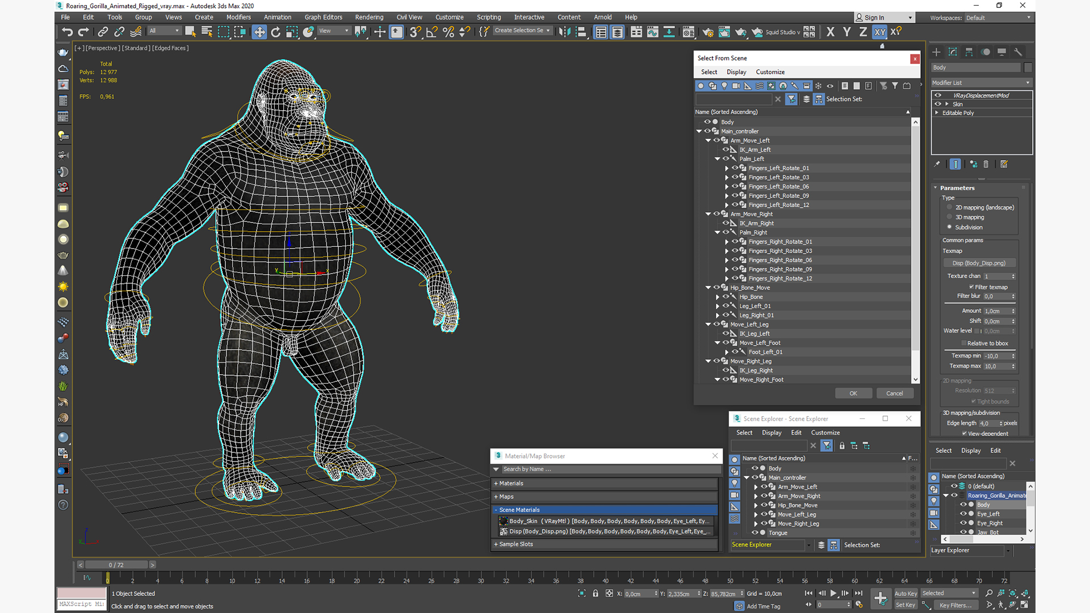This screenshot has width=1090, height=613.
Task: Toggle Relative to bbox checkbox
Action: pyautogui.click(x=964, y=343)
